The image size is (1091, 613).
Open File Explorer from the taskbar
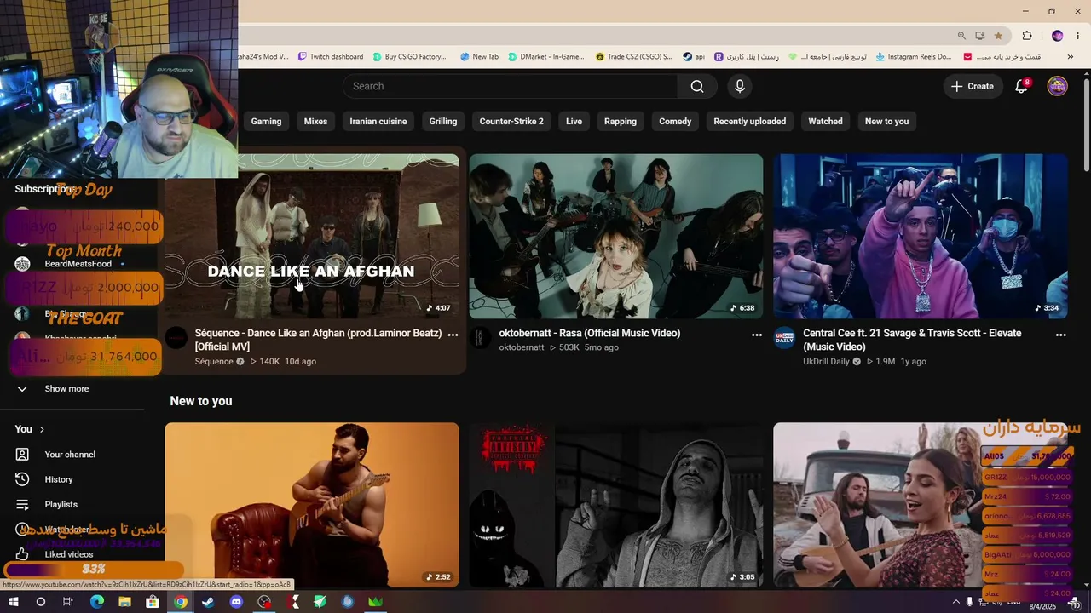coord(124,602)
